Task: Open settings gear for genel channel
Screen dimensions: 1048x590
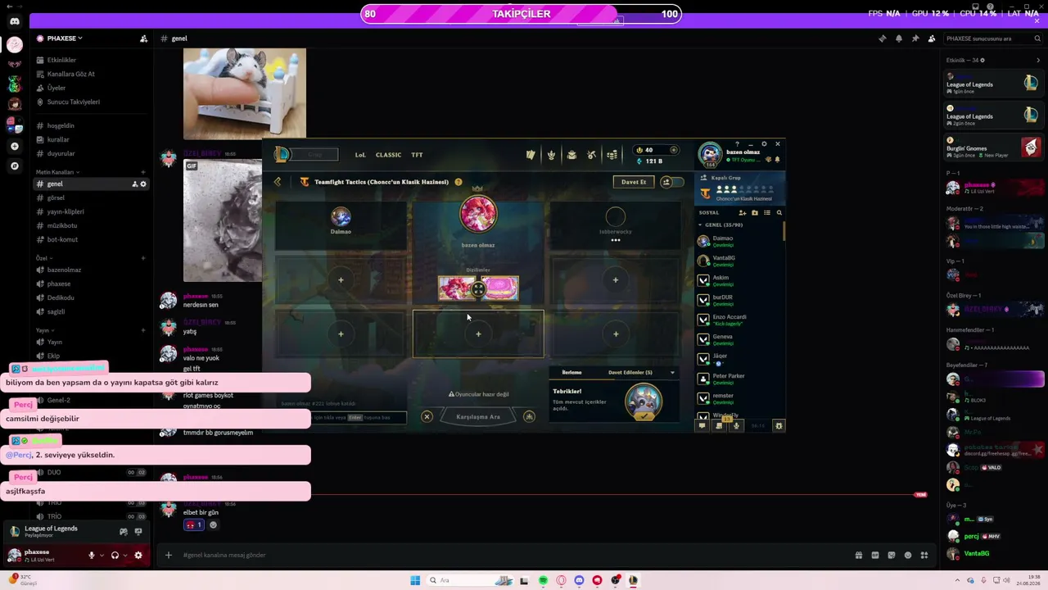Action: point(143,184)
